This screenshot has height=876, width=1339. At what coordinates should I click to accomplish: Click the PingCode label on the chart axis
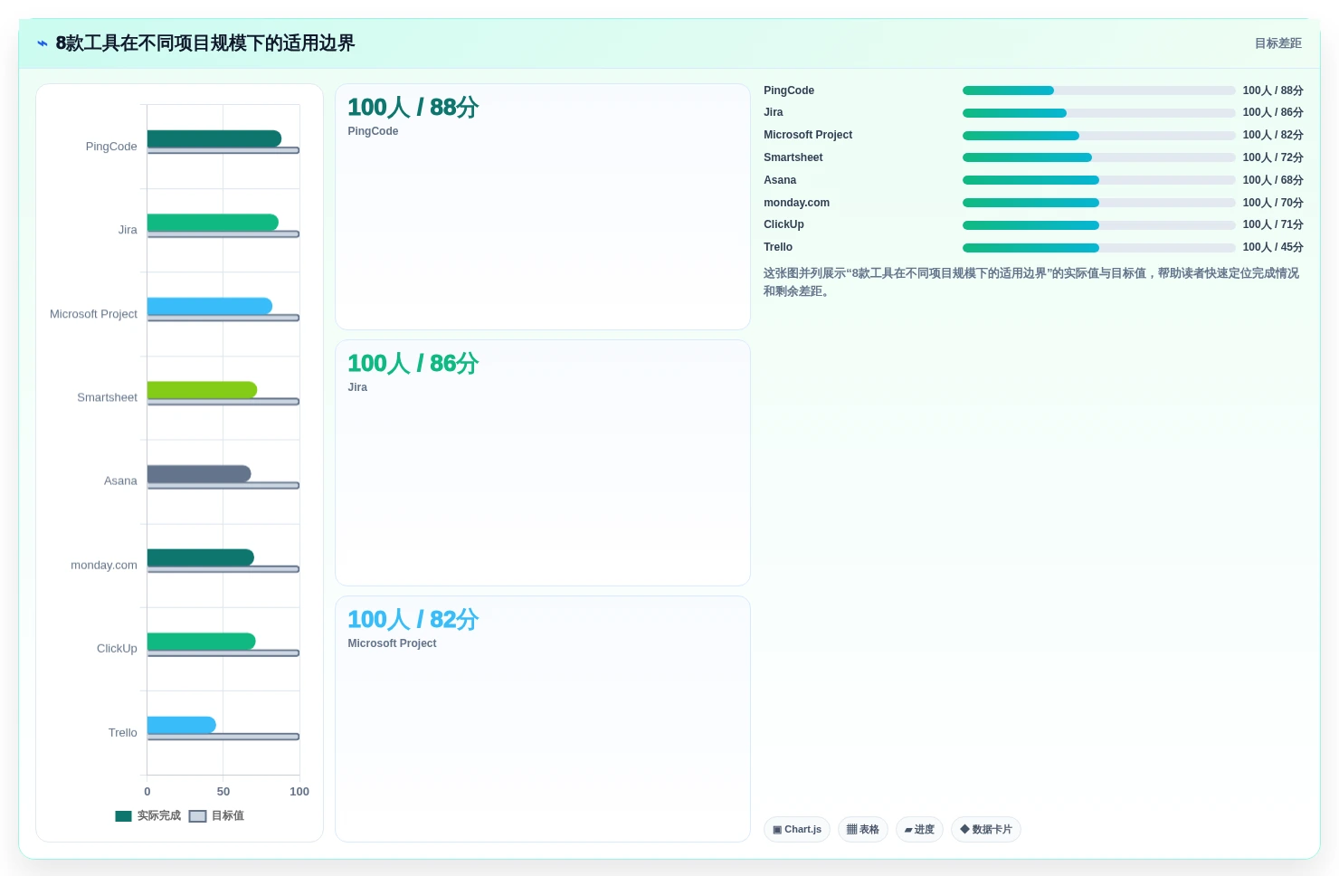coord(111,147)
